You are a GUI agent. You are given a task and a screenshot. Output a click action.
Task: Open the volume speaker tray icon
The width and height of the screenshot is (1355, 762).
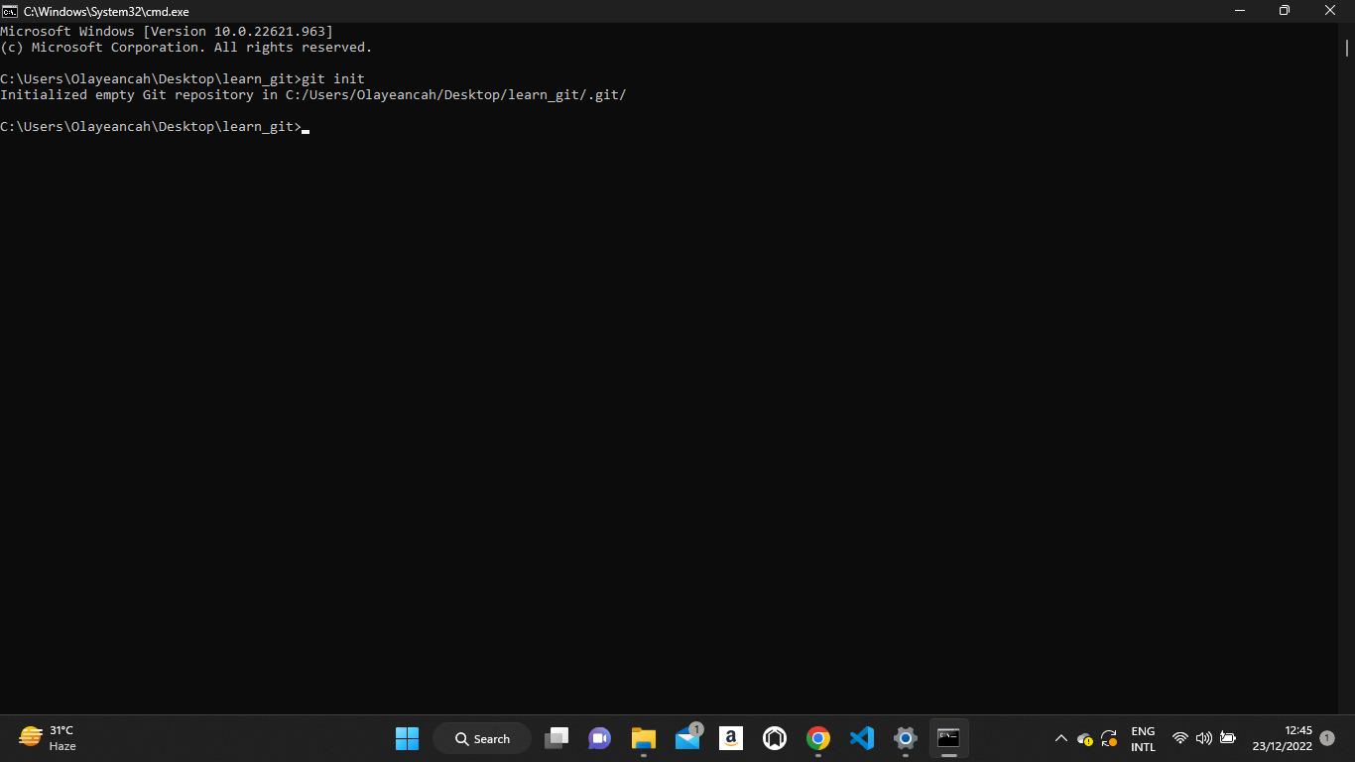pos(1203,738)
